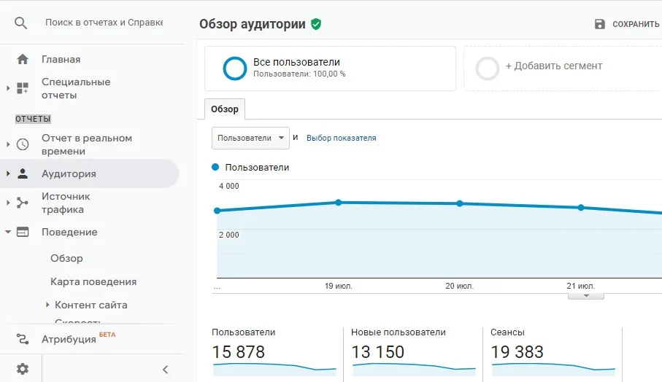Click the 20 июл. chart data point
The width and height of the screenshot is (662, 382).
(x=460, y=203)
